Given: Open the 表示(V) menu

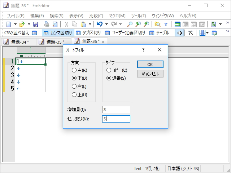Looking at the screenshot, I should [76, 15].
